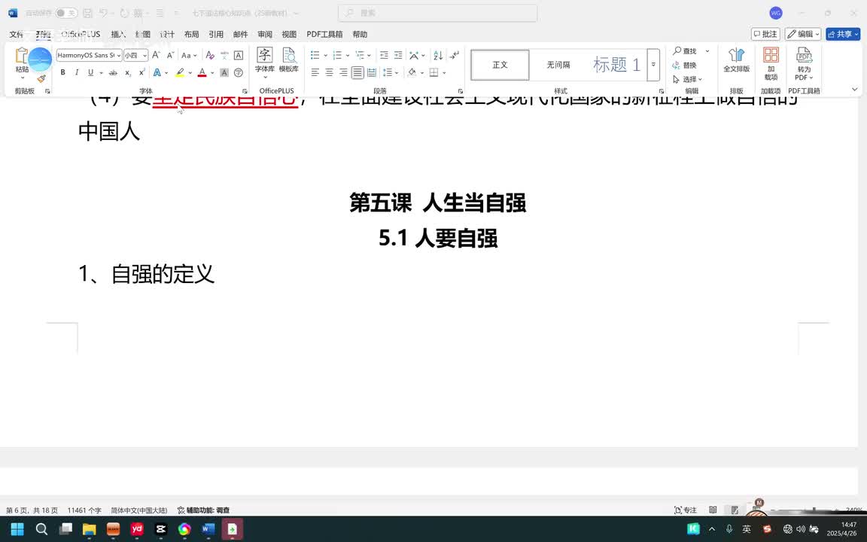The width and height of the screenshot is (867, 542).
Task: Decrease paragraph indent
Action: click(x=384, y=55)
